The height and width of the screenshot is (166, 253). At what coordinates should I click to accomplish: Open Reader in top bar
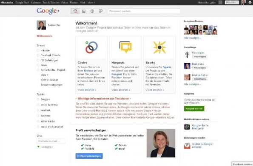(x=74, y=3)
